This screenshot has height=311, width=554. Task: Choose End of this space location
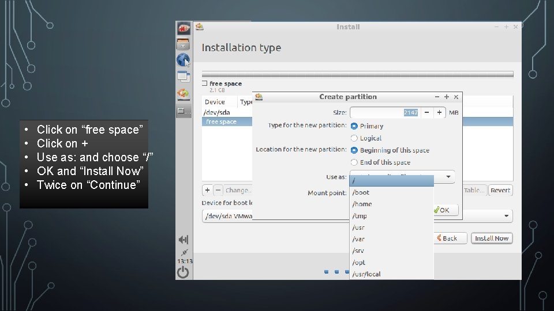[354, 162]
